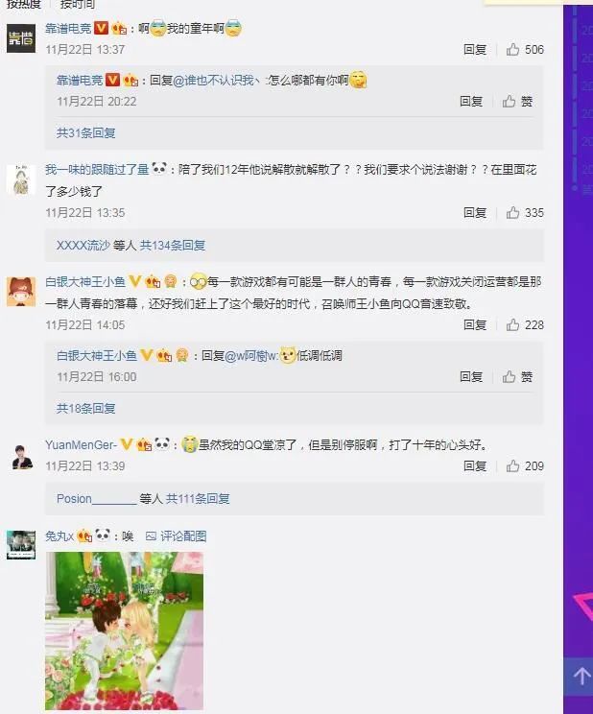Open 靠谱电竞's avatar icon

tap(21, 38)
